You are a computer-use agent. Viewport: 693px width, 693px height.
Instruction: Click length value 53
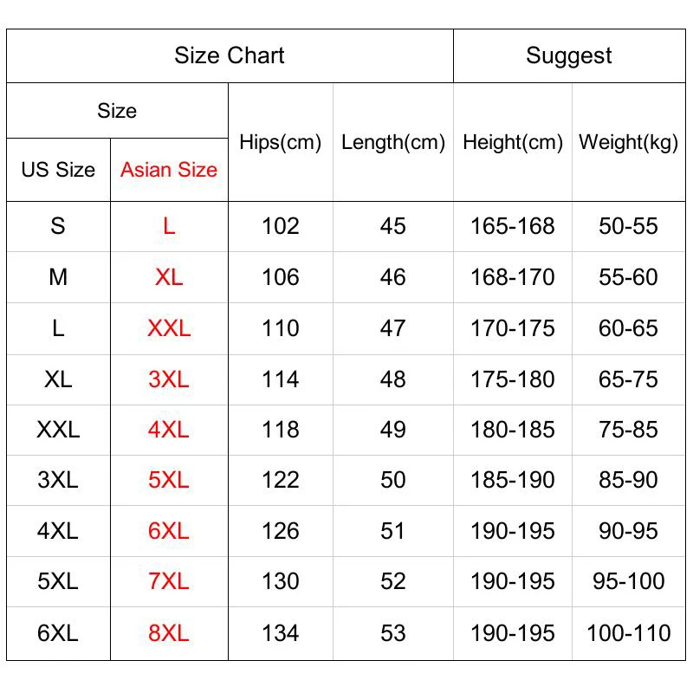[x=393, y=633]
